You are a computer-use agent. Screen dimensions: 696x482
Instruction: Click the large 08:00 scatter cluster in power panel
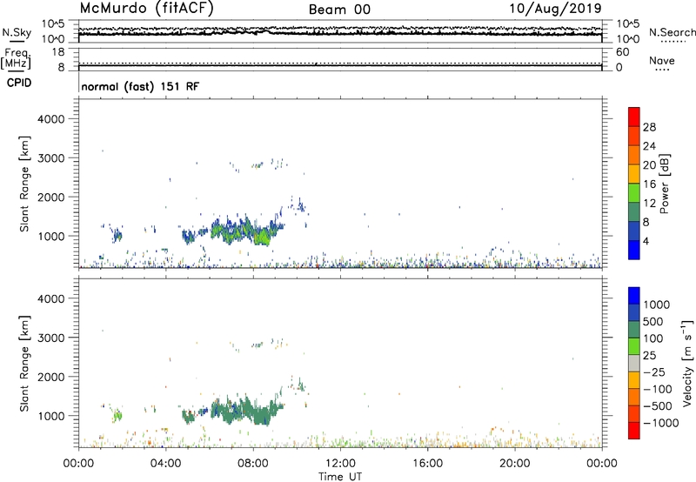pos(247,231)
